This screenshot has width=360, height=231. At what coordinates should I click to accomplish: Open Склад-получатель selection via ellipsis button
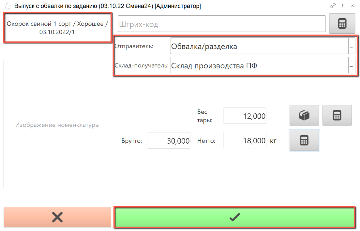[352, 66]
